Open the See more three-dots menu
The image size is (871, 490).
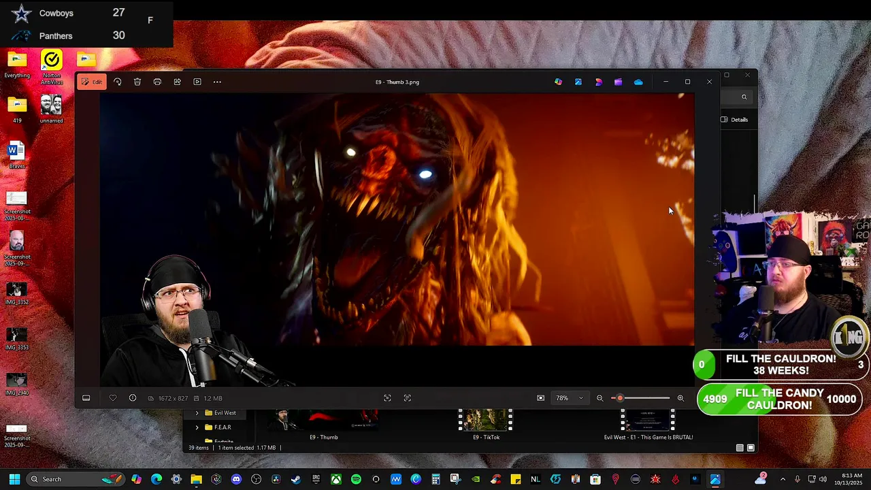click(x=217, y=82)
